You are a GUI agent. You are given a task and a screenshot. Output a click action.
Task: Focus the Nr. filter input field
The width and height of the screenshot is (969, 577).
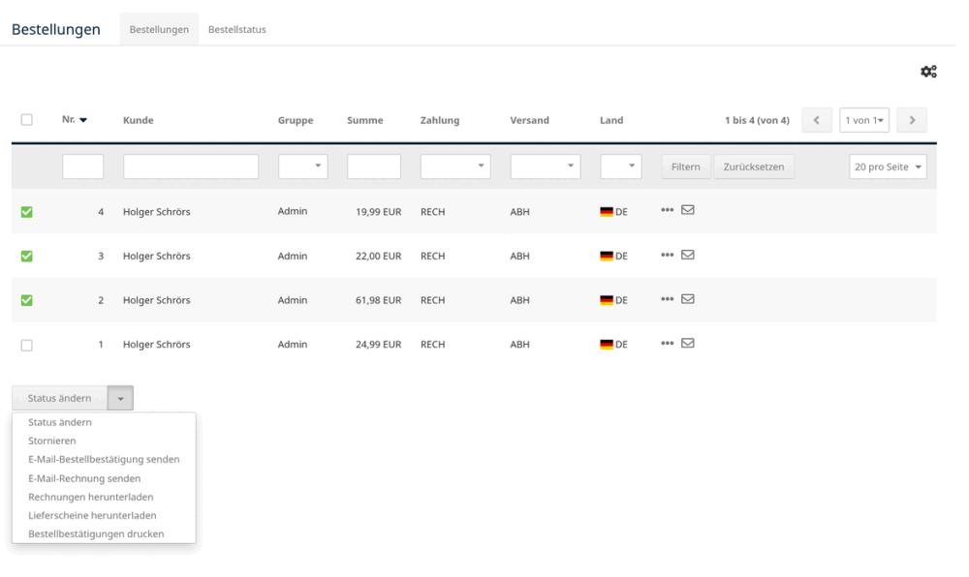(x=82, y=167)
